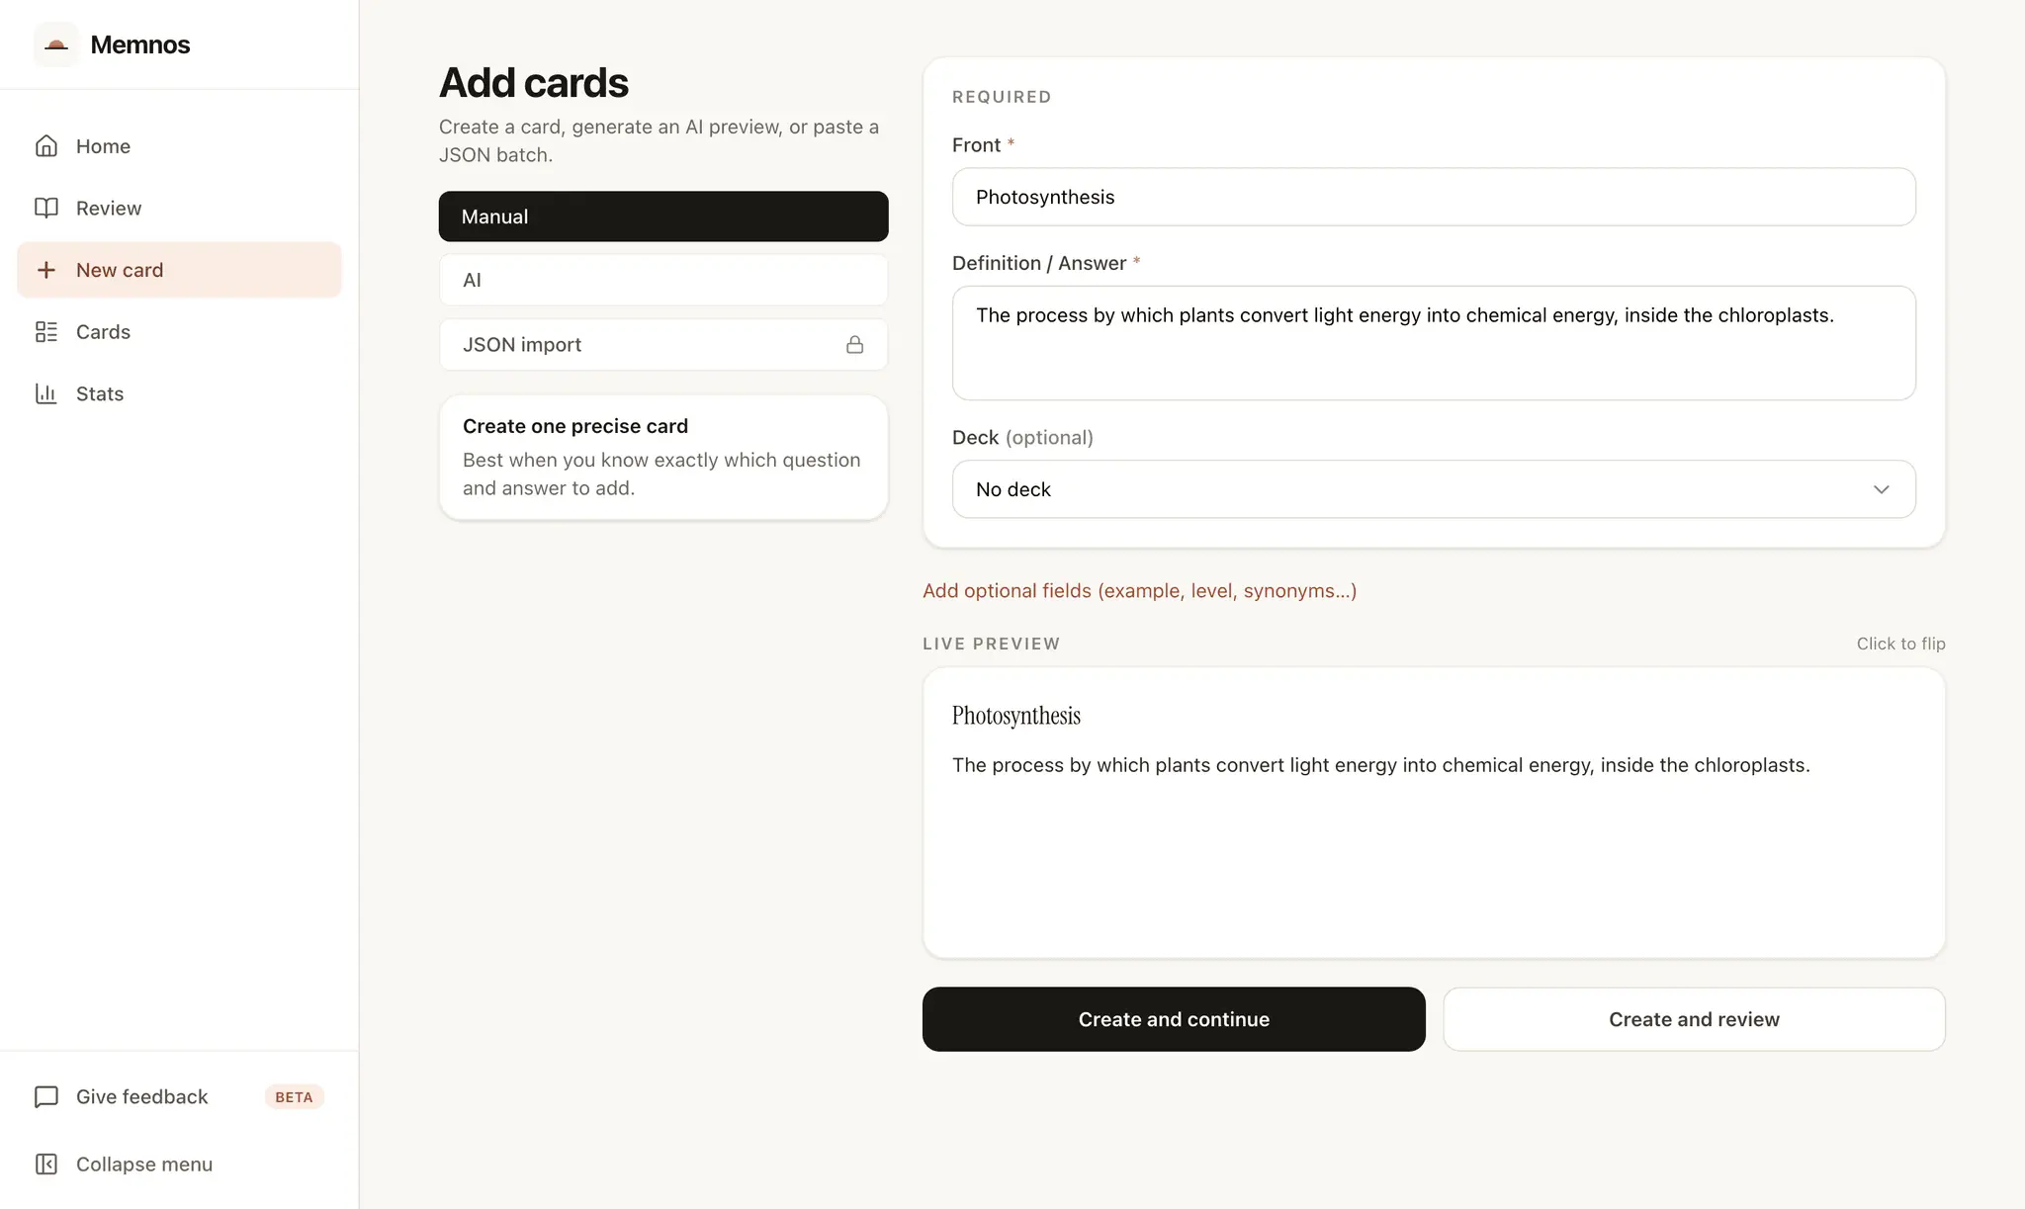Screen dimensions: 2025x1209
Task: Click into the Definition / Answer text area
Action: [x=1434, y=343]
